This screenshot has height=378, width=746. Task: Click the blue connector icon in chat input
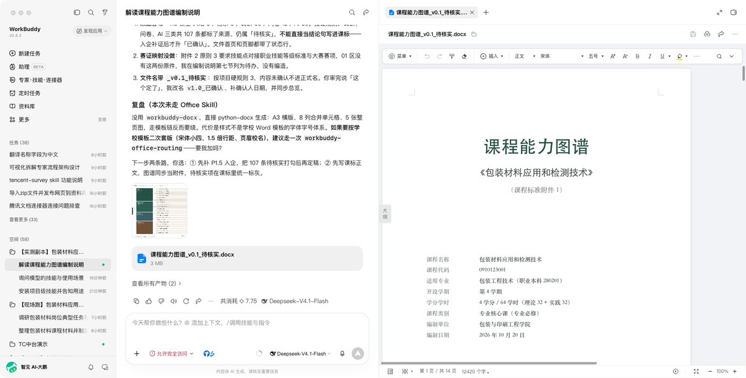tap(209, 354)
